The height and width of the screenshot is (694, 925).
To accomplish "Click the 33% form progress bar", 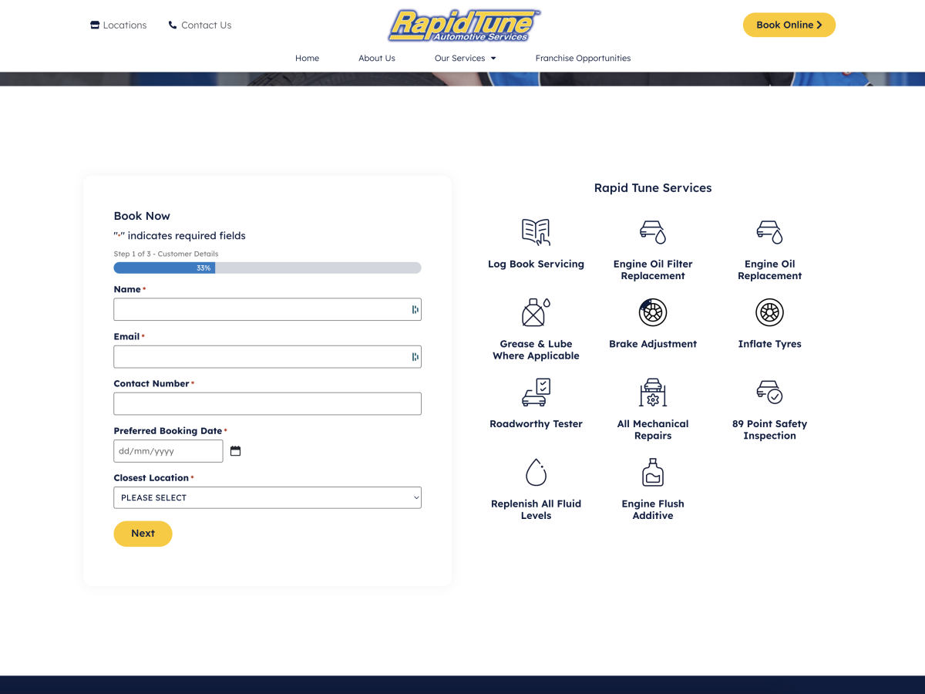I will (x=267, y=268).
